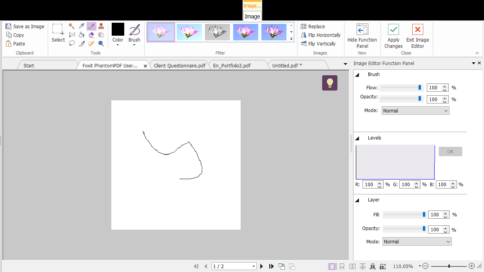Expand the filter gallery list
484x272 pixels.
pos(291,39)
